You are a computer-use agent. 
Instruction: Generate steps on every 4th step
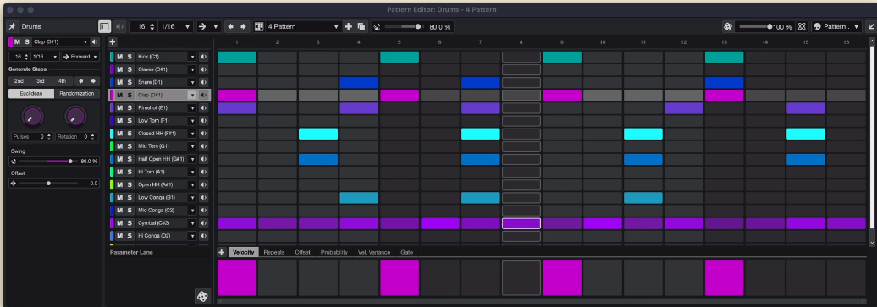click(62, 81)
